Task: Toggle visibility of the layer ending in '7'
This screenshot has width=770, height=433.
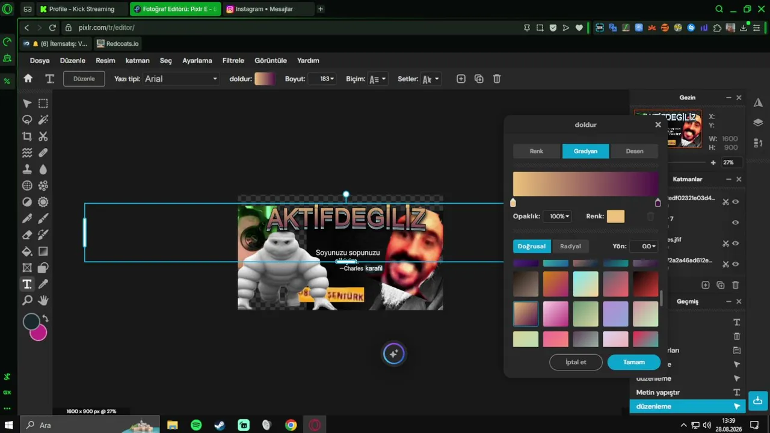Action: [735, 223]
